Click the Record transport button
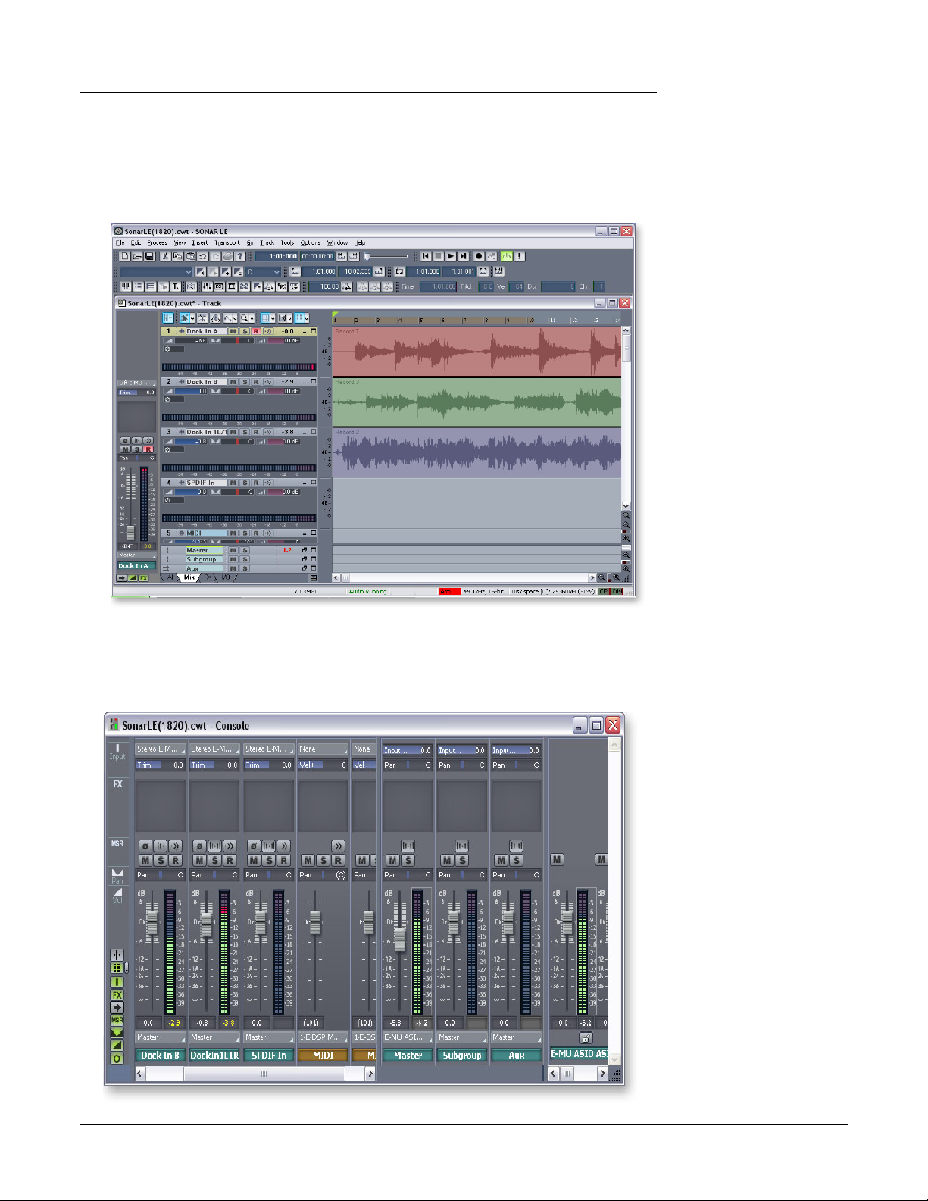This screenshot has width=928, height=1201. coord(479,257)
